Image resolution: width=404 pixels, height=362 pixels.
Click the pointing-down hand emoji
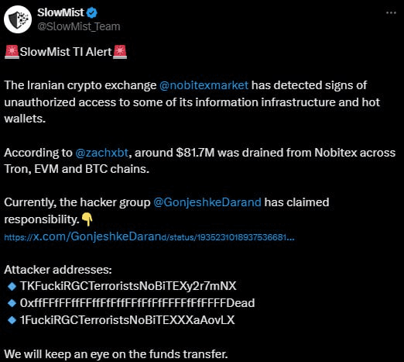click(x=87, y=219)
